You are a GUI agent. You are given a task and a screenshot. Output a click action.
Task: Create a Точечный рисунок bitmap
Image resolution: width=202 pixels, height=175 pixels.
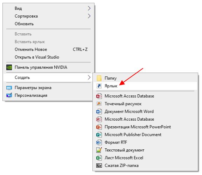click(145, 104)
